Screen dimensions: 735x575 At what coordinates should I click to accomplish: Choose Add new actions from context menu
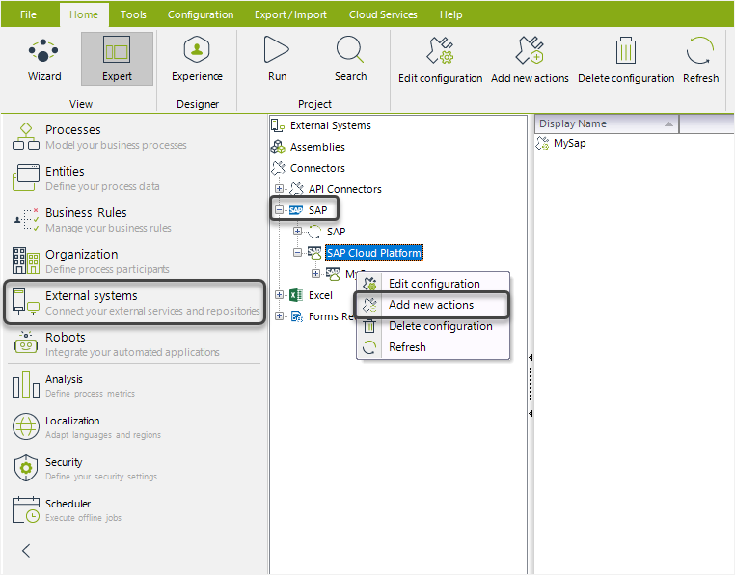click(x=431, y=305)
